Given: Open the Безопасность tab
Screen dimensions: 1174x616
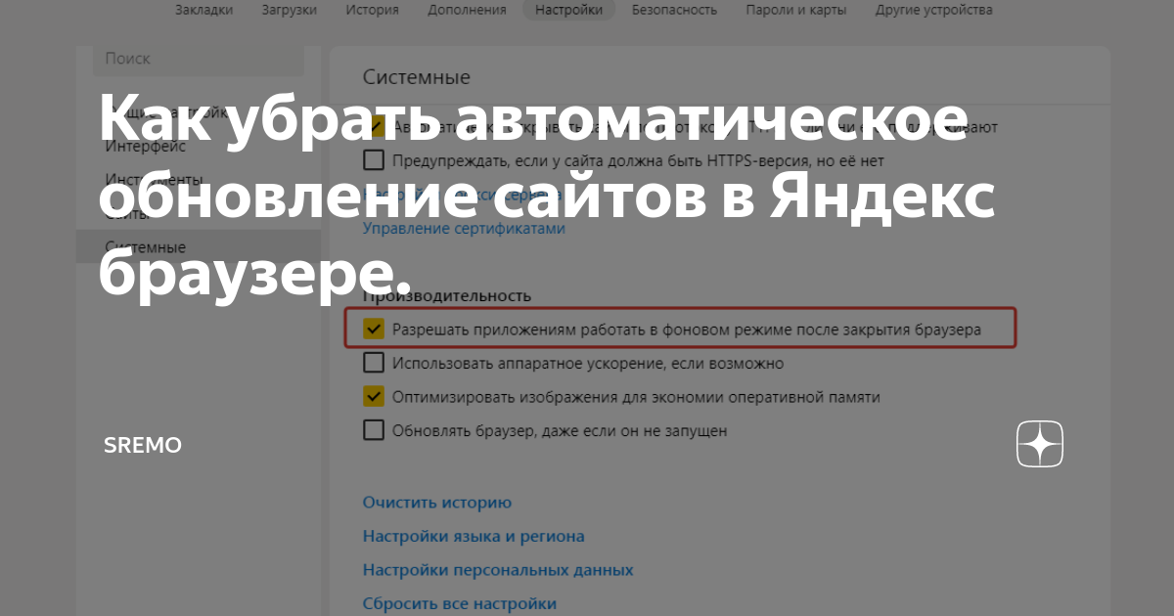Looking at the screenshot, I should 674,10.
